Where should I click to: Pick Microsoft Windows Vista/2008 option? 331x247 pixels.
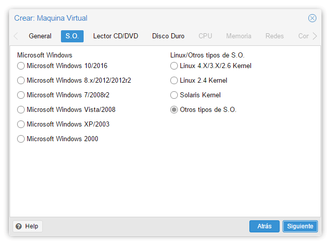(21, 110)
